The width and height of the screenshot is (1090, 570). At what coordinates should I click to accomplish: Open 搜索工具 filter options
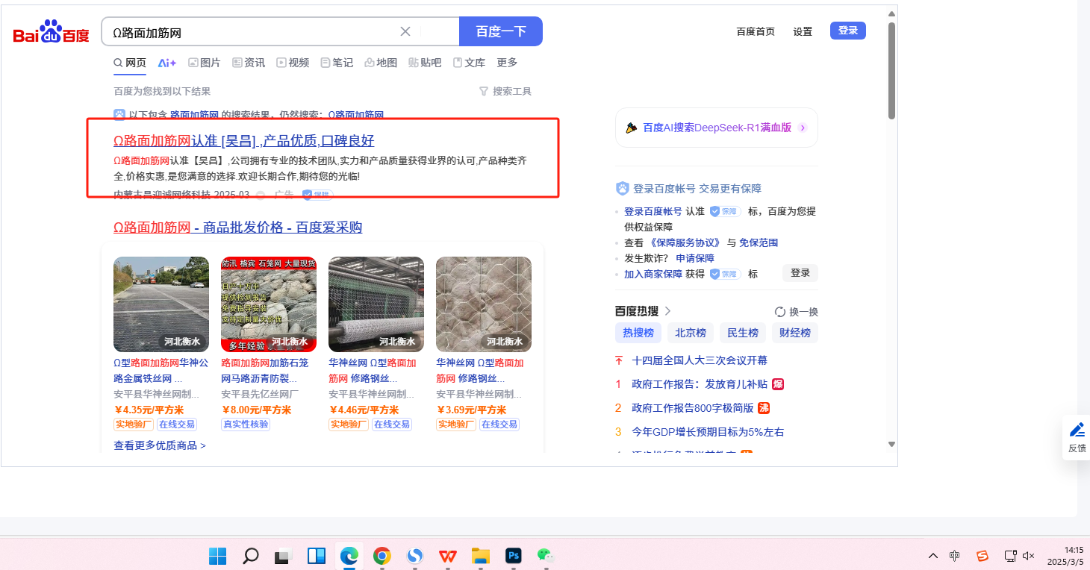[505, 91]
